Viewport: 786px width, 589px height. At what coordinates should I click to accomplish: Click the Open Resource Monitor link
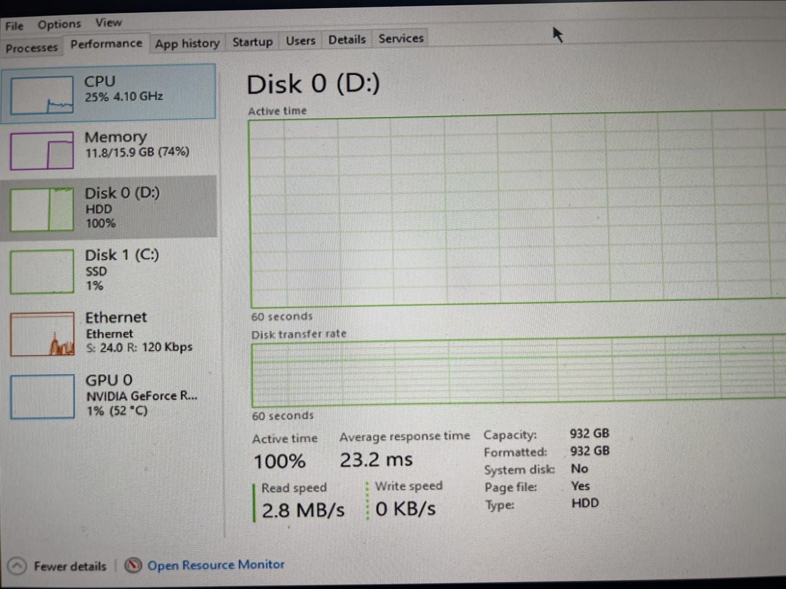[216, 565]
